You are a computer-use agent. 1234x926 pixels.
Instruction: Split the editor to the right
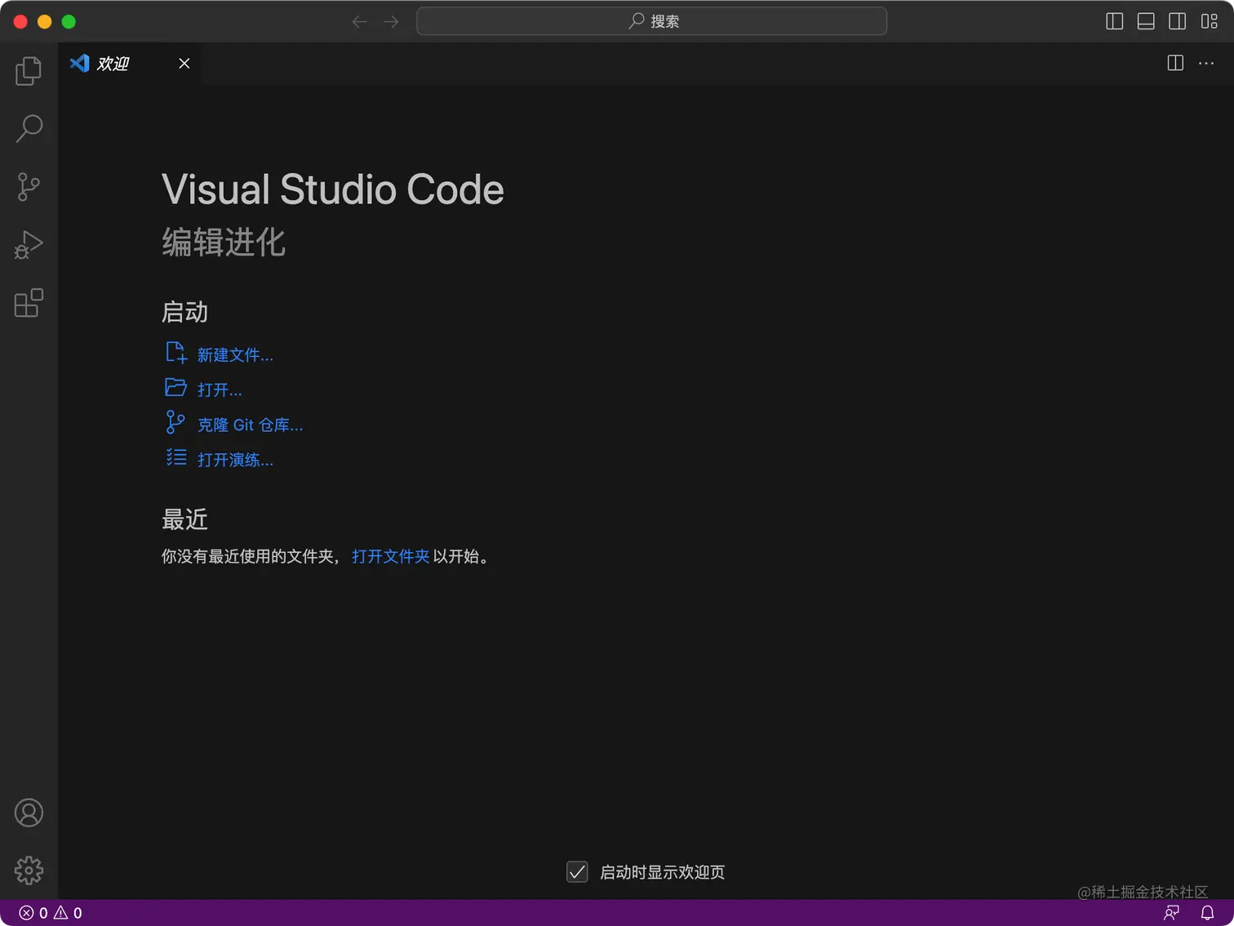click(1175, 63)
